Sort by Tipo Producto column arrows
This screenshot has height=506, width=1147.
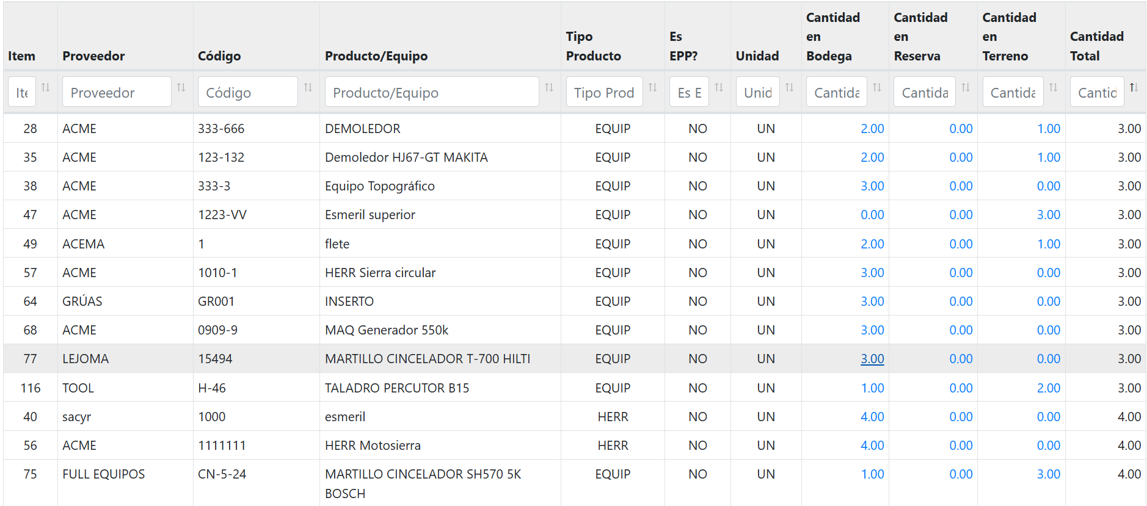coord(653,88)
